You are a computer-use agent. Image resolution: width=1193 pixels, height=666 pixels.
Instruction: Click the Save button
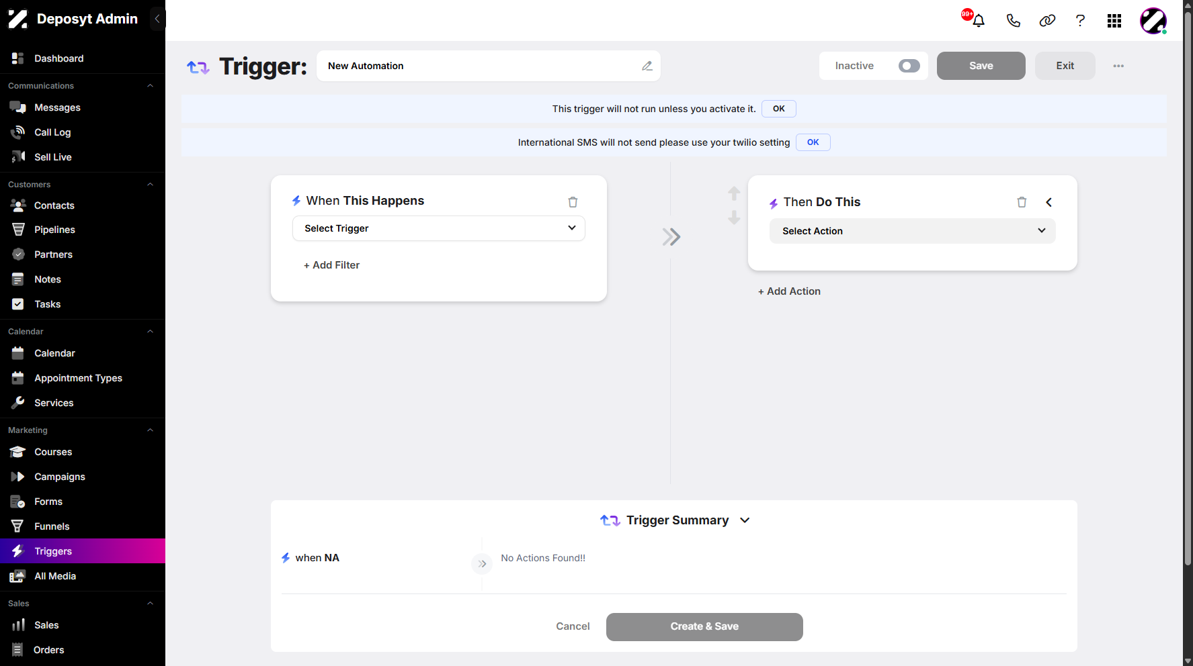coord(981,66)
